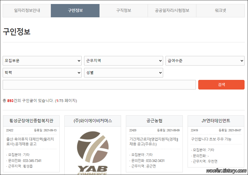Go to the 워크넷 tab
248x175 pixels.
pyautogui.click(x=221, y=11)
